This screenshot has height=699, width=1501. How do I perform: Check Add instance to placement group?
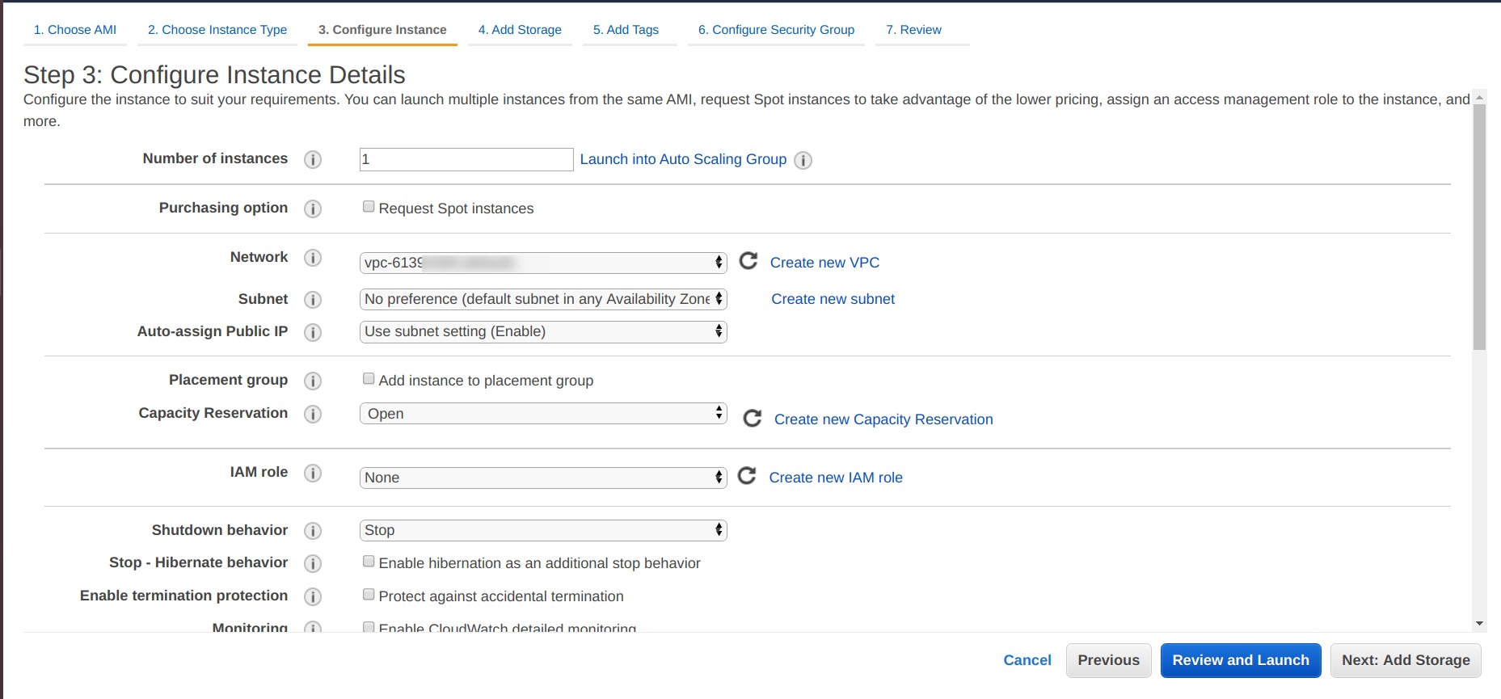click(369, 379)
